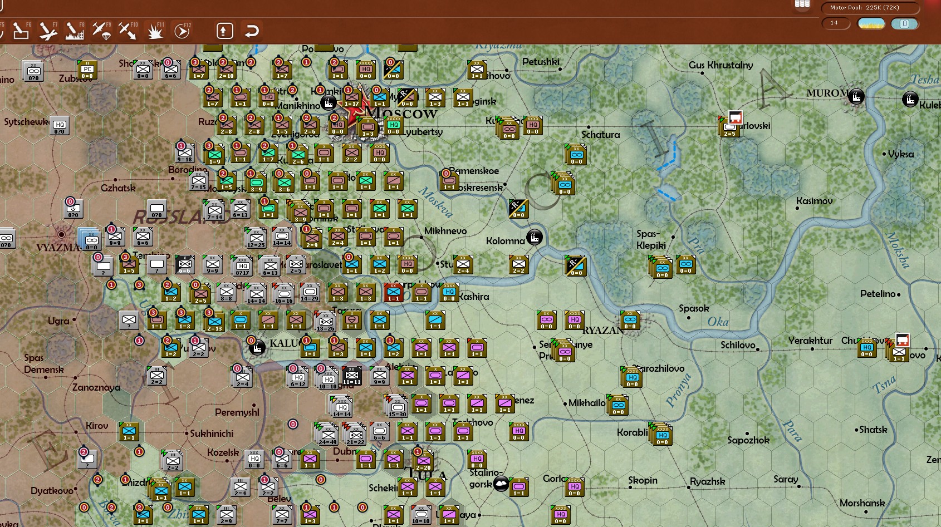Select the air unit counter west of Spas-Klepiki
The height and width of the screenshot is (527, 941).
pyautogui.click(x=575, y=266)
